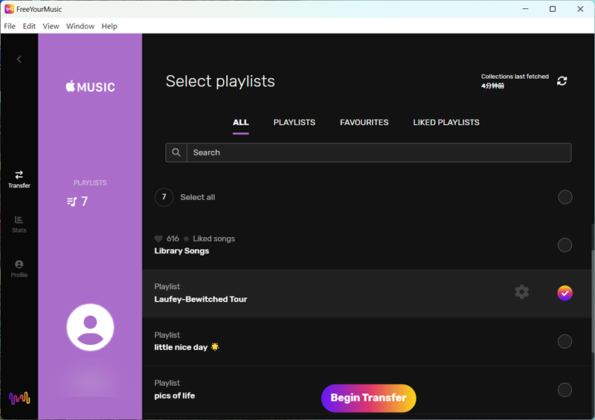Switch to the LIKED PLAYLISTS tab
Viewport: 595px width, 420px height.
(x=446, y=123)
